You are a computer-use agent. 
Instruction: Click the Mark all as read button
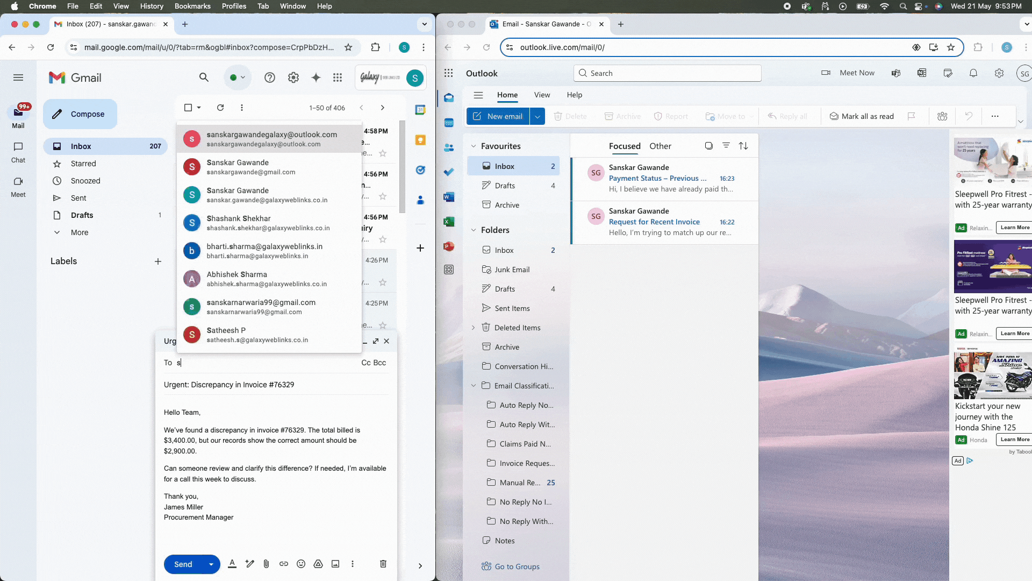[x=862, y=116]
